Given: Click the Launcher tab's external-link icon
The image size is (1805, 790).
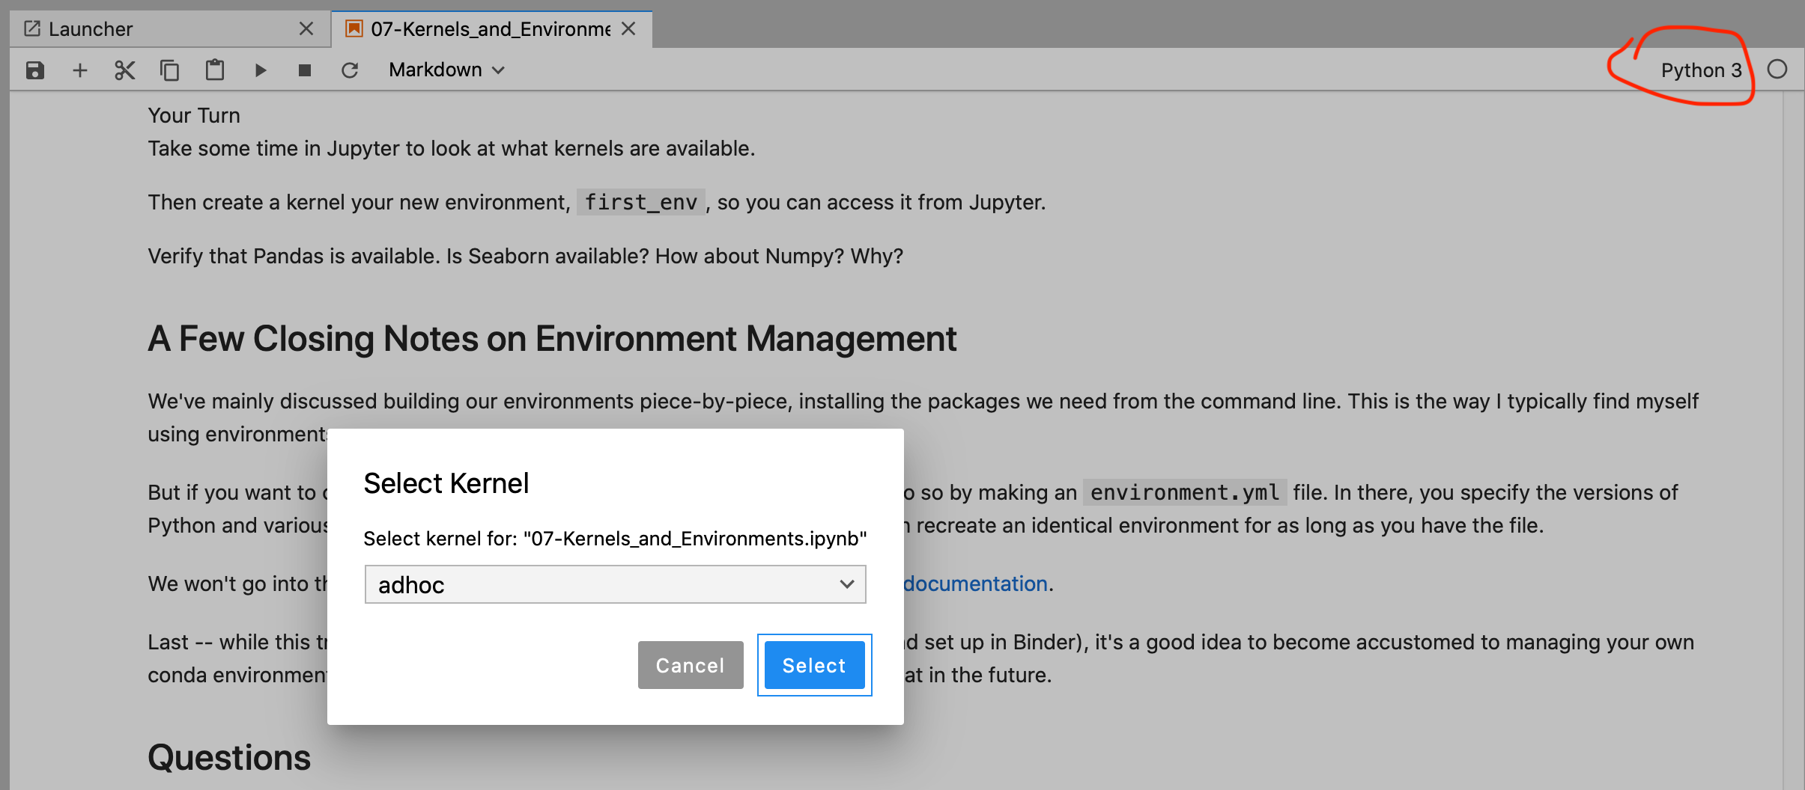Looking at the screenshot, I should 32,28.
